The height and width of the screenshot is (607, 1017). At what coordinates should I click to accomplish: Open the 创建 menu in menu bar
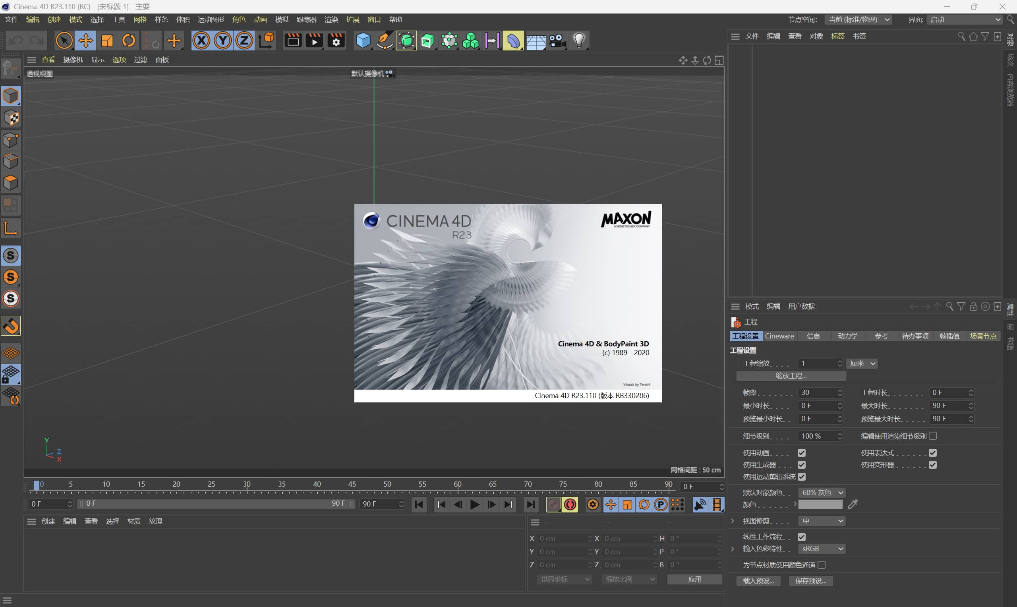pyautogui.click(x=54, y=19)
